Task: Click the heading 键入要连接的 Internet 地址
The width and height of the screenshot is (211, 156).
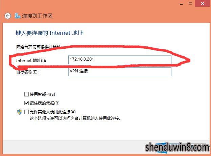Action: pyautogui.click(x=49, y=33)
